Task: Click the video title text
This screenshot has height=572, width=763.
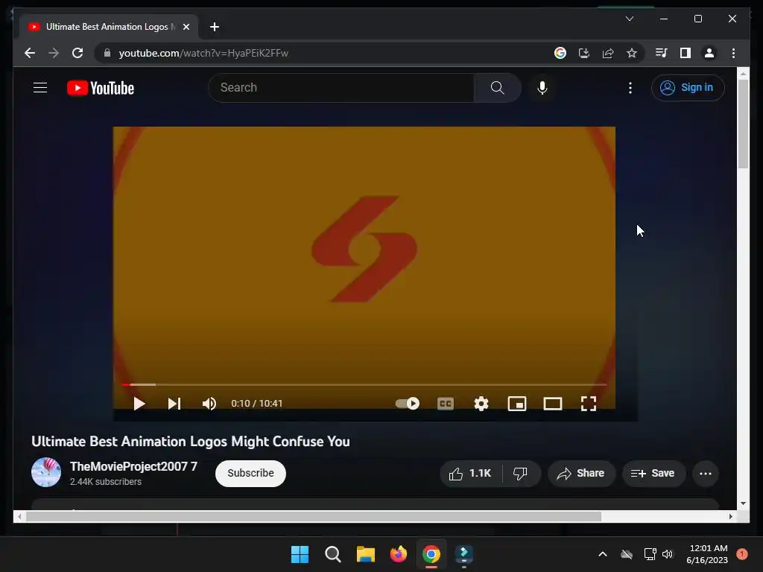Action: 191,441
